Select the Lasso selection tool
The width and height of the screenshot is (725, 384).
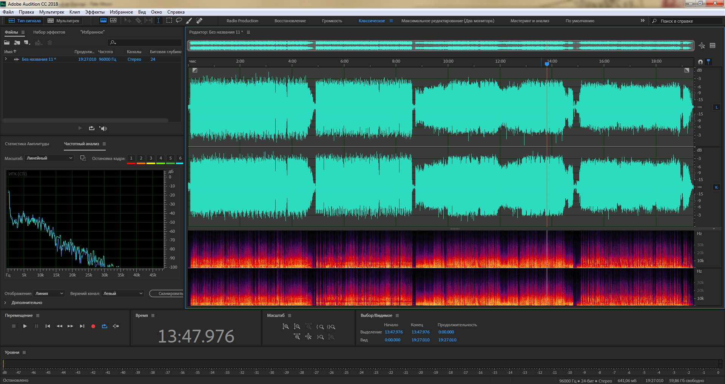tap(179, 20)
